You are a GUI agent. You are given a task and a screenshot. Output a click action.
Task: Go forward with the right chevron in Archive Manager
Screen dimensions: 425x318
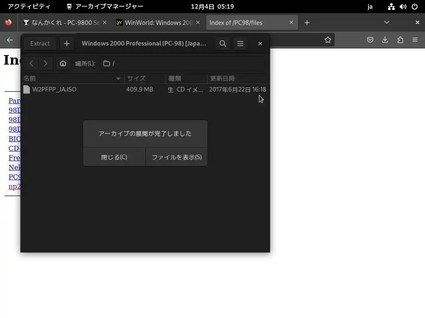click(x=45, y=63)
